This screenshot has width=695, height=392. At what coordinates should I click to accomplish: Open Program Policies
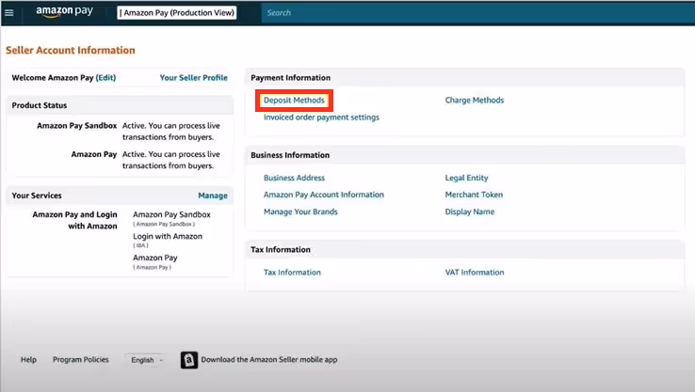[81, 360]
